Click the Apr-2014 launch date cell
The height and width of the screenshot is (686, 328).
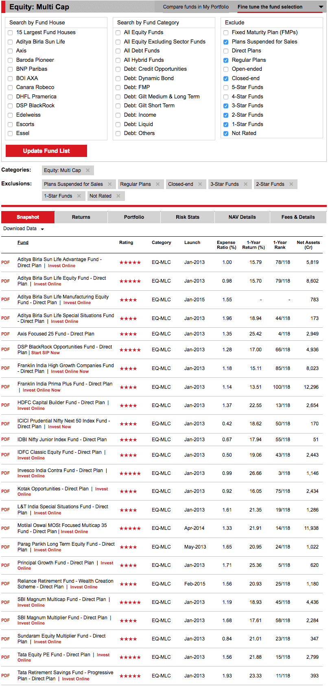195,528
